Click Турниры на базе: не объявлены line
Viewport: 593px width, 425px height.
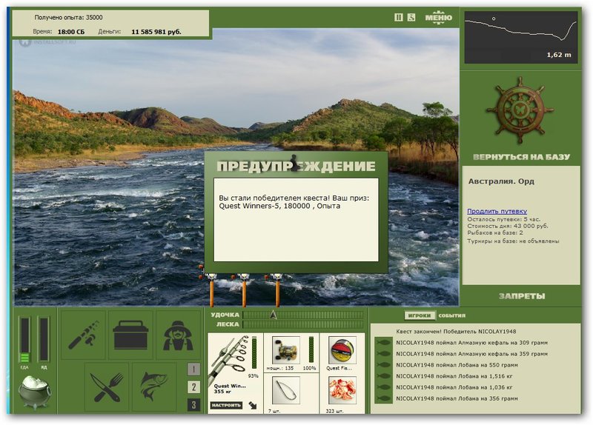click(x=513, y=241)
